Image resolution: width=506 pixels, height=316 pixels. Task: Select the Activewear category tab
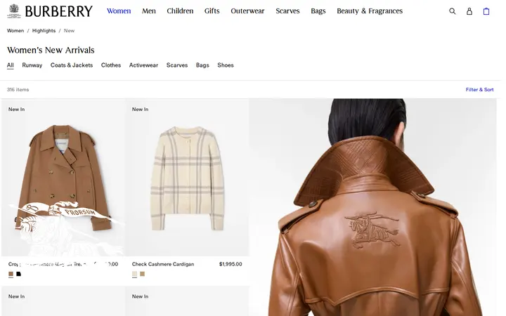tap(143, 65)
